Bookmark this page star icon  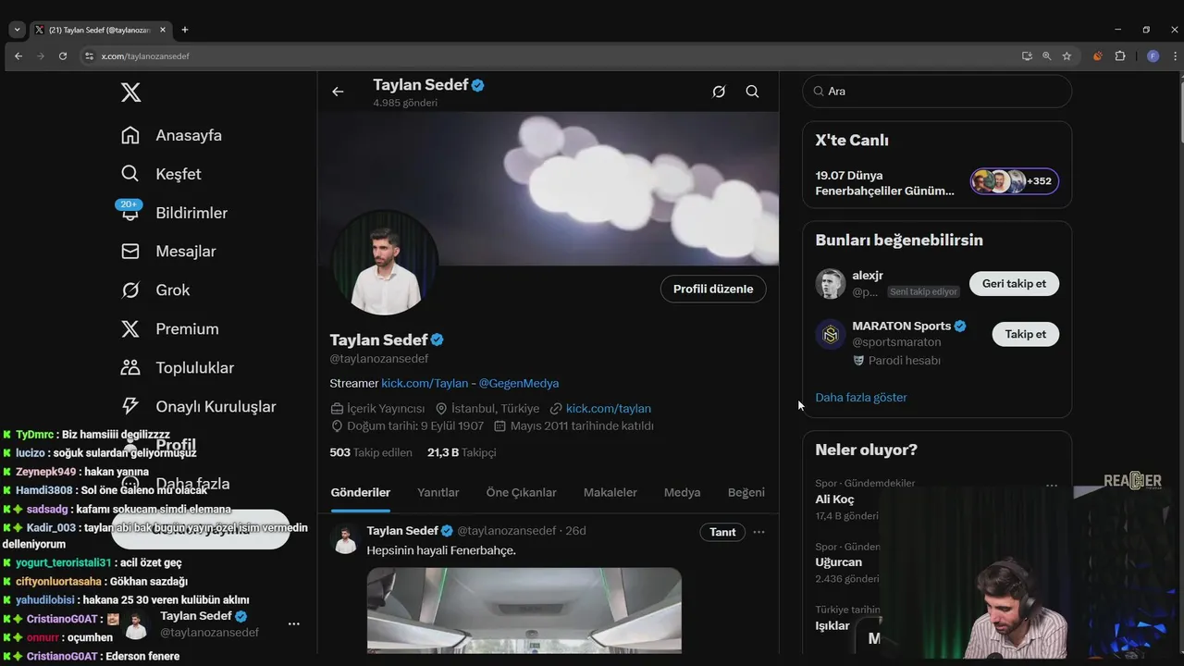tap(1067, 56)
